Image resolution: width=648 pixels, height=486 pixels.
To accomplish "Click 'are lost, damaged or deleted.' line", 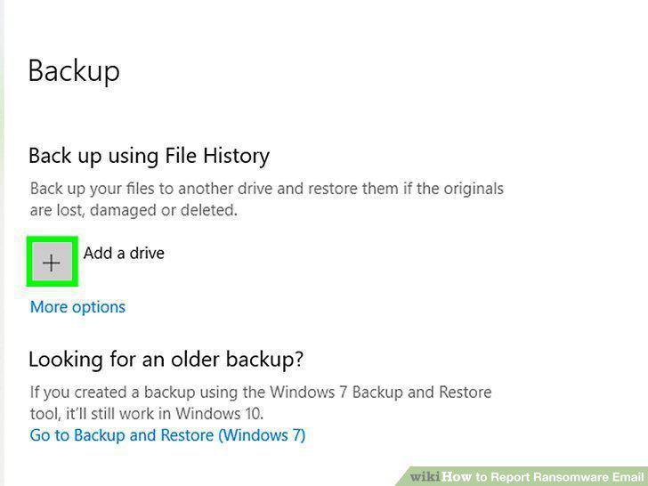I will pos(134,210).
